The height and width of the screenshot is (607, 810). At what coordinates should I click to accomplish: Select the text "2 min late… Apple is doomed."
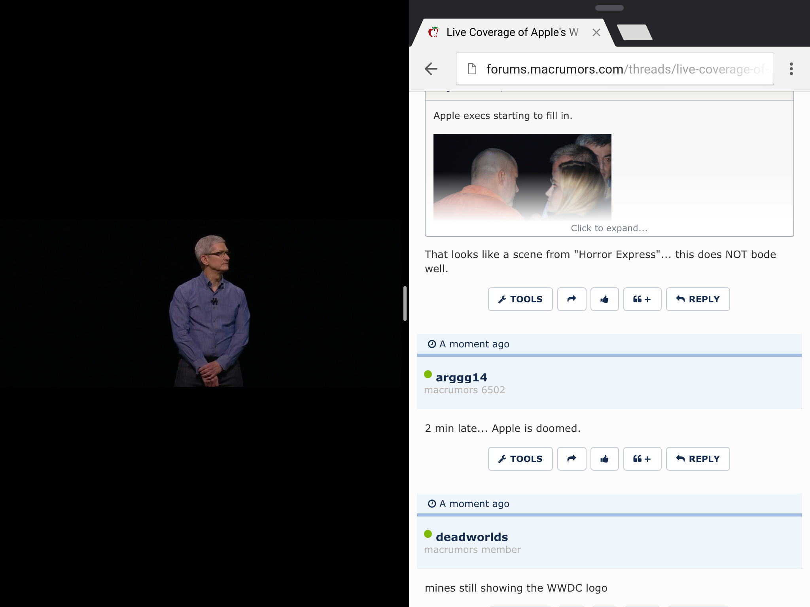[503, 428]
